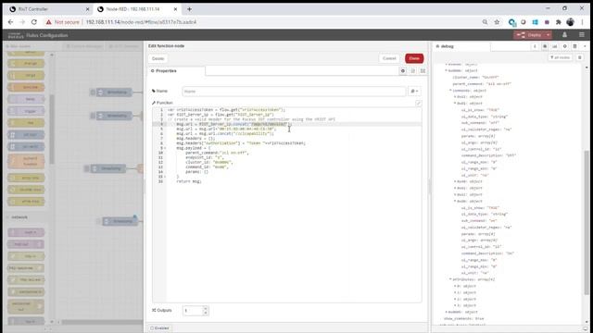Clear debug messages with trash icon
The height and width of the screenshot is (333, 593).
[x=580, y=57]
